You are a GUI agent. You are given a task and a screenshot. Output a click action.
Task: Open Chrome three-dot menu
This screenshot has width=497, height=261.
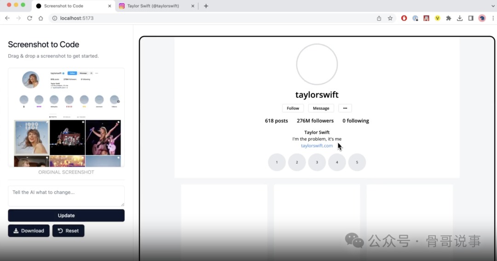493,18
